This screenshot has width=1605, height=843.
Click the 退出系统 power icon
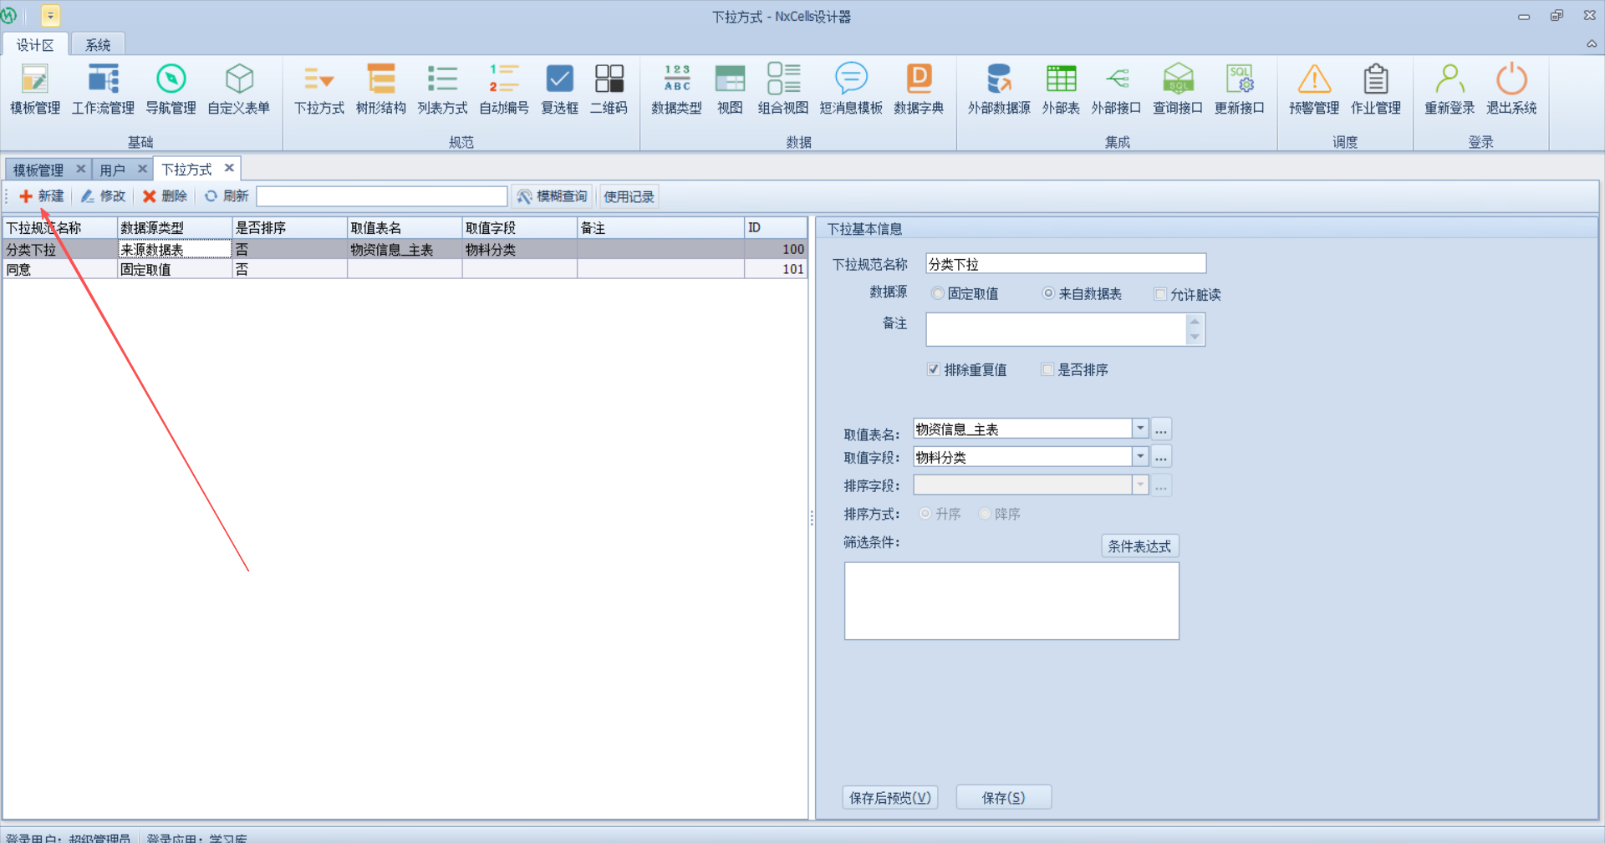1511,80
